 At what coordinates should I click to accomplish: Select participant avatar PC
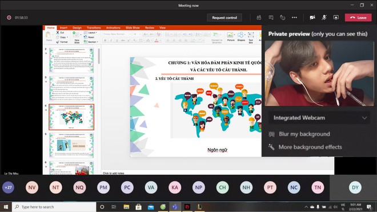(127, 187)
